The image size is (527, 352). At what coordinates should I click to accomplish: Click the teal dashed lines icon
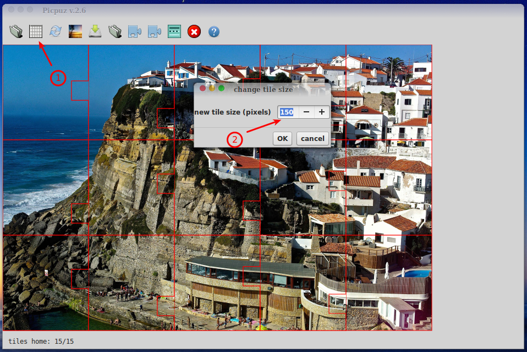click(174, 31)
